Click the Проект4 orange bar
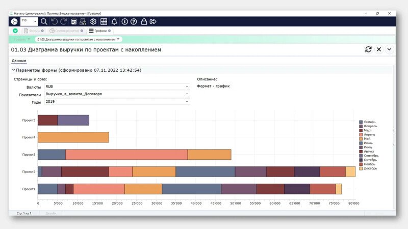This screenshot has width=408, height=229. [x=73, y=137]
